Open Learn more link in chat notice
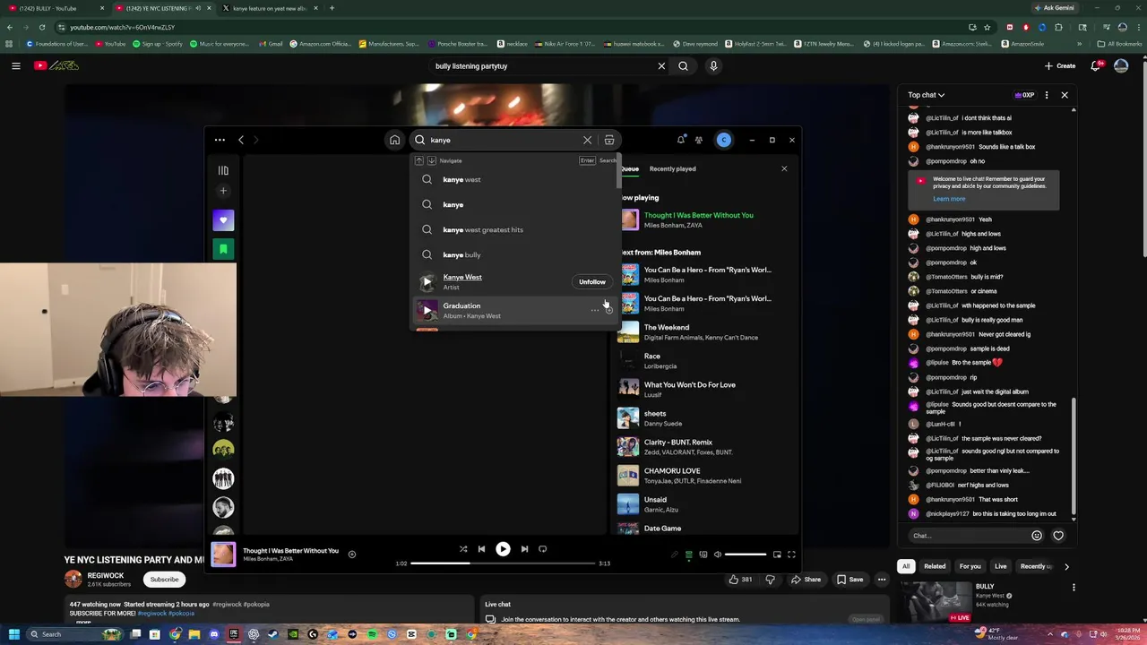 click(x=949, y=199)
